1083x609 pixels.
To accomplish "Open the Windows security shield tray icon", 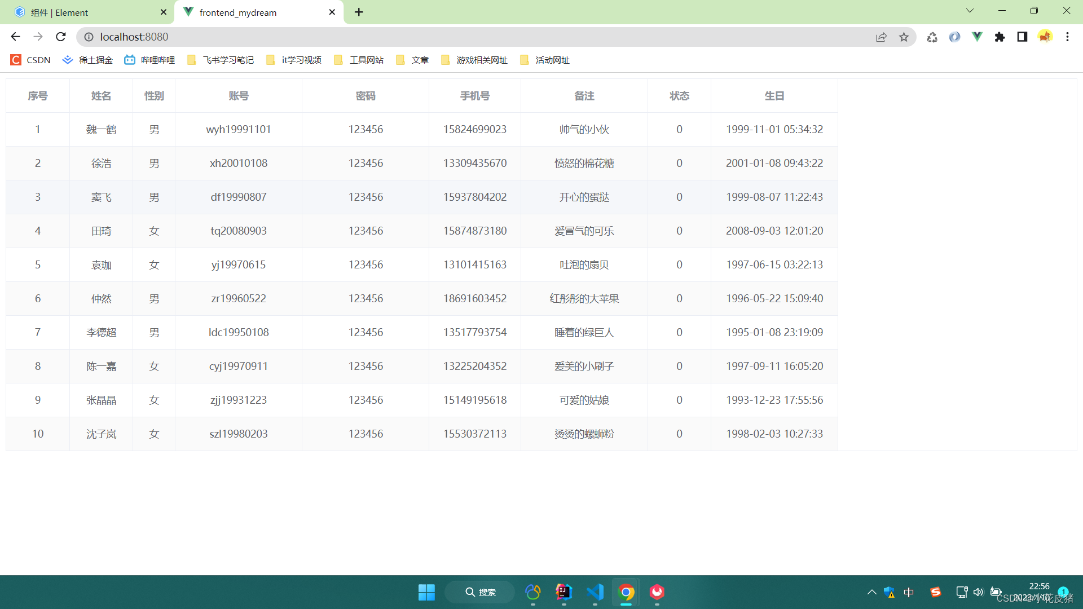I will (x=890, y=592).
